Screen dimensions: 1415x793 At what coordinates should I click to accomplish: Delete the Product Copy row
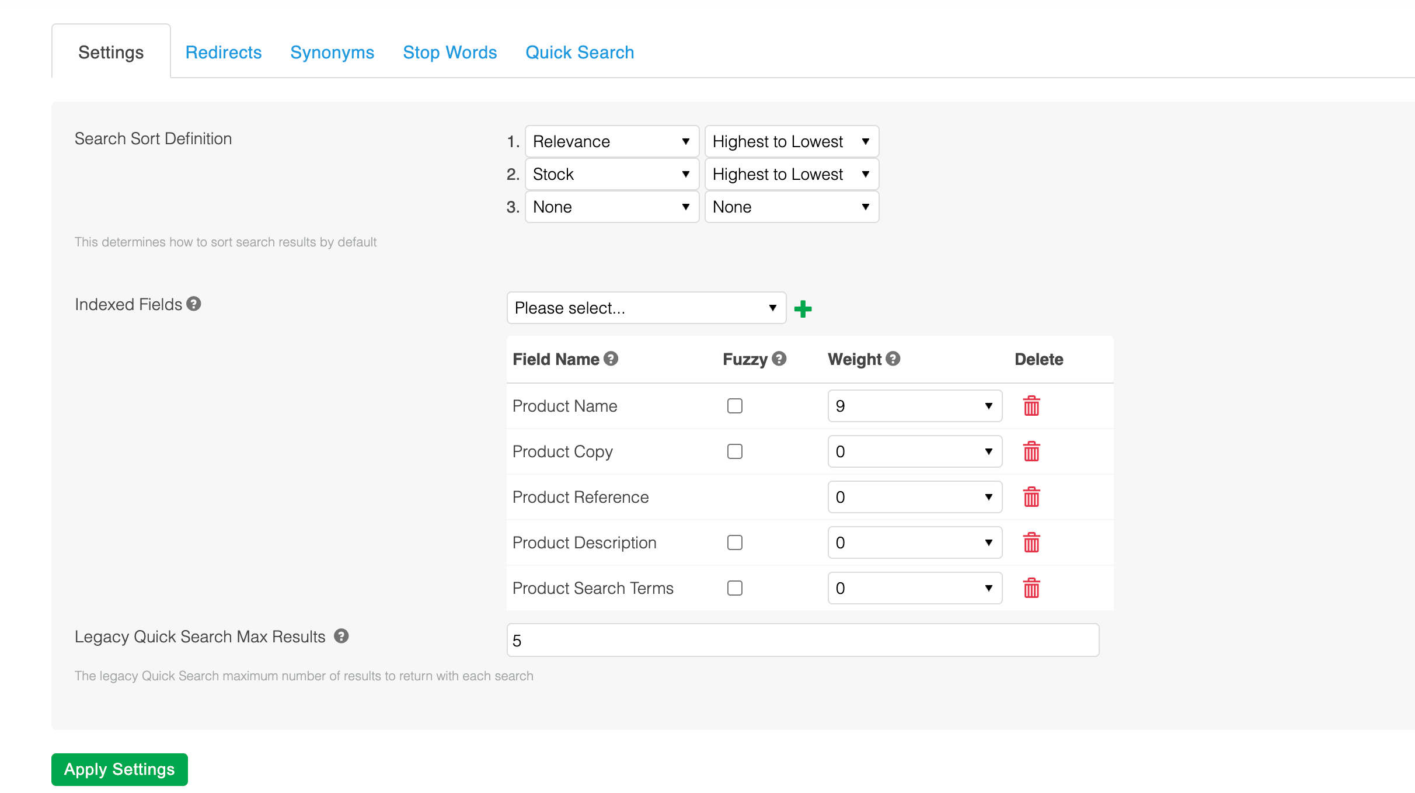point(1031,451)
